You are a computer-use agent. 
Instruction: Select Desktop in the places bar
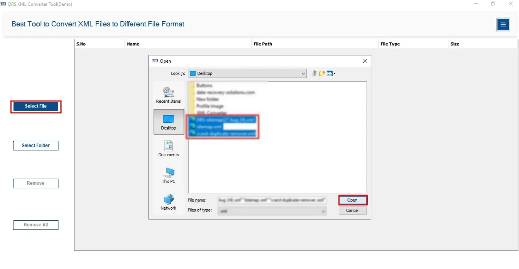pyautogui.click(x=169, y=122)
